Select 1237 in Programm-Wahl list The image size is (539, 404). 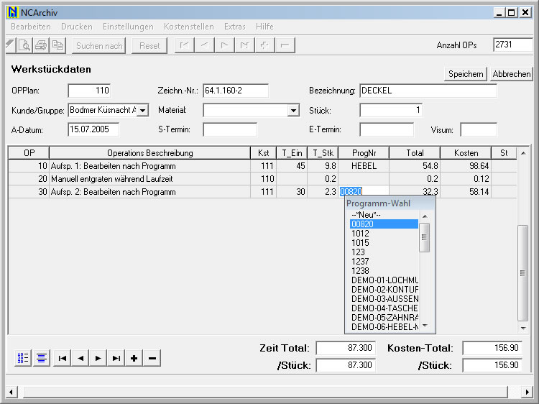click(x=384, y=262)
